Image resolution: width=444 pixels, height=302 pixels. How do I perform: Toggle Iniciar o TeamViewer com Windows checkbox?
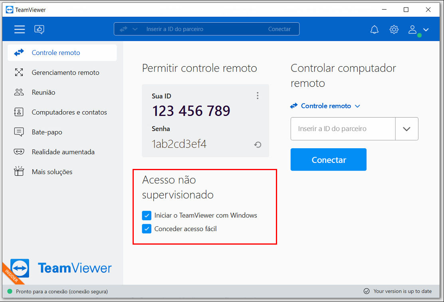click(x=147, y=216)
